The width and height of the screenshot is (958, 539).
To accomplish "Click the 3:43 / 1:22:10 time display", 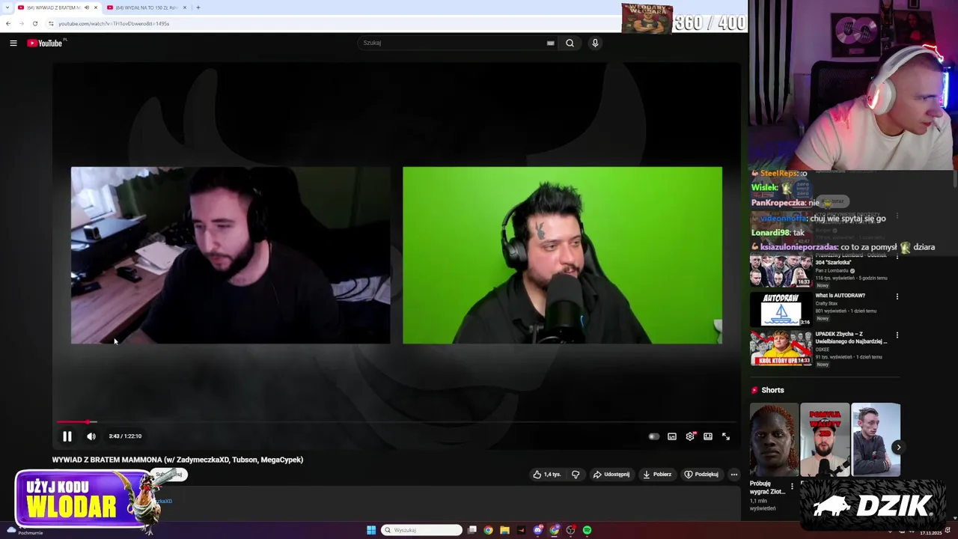I will click(x=125, y=436).
